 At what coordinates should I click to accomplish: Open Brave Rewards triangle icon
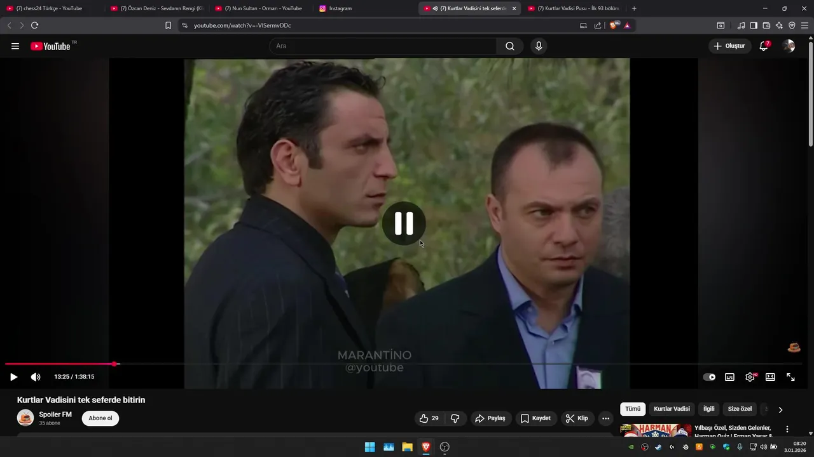[627, 25]
